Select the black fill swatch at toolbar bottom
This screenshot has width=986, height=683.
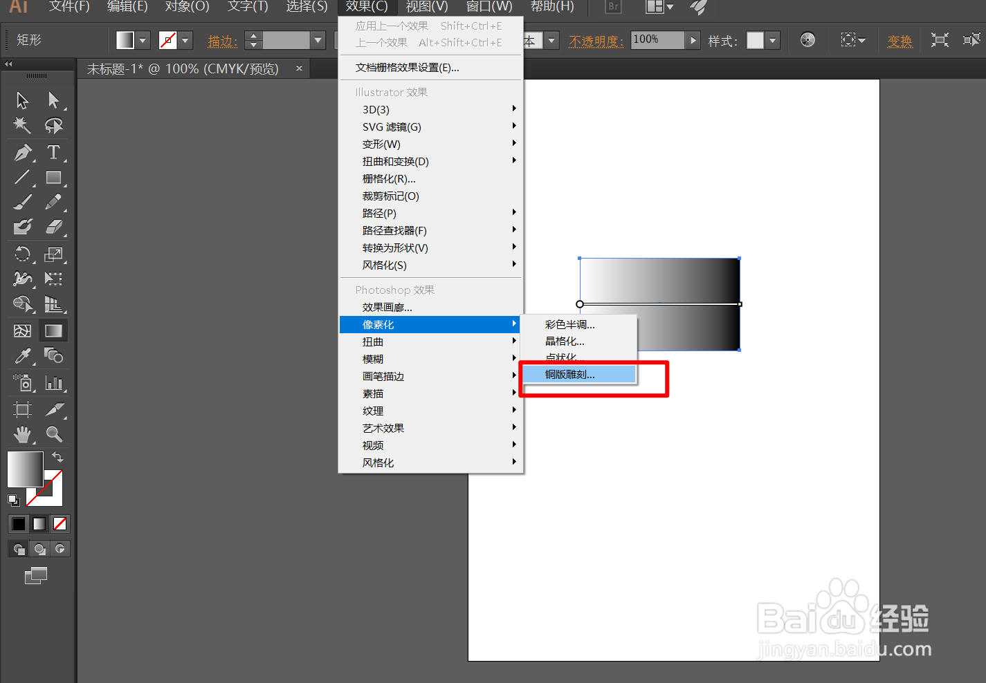pos(17,523)
